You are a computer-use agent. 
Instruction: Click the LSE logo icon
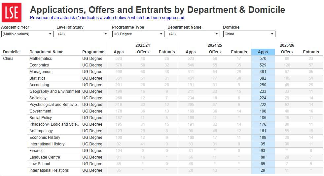tap(12, 13)
